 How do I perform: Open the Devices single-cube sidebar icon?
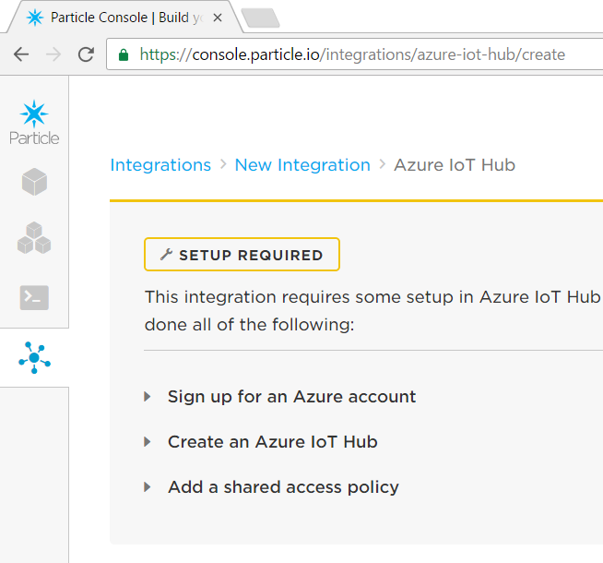(34, 182)
